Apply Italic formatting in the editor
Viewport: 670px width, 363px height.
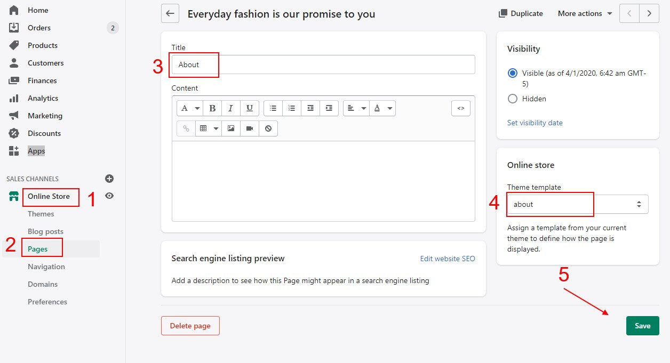click(230, 108)
